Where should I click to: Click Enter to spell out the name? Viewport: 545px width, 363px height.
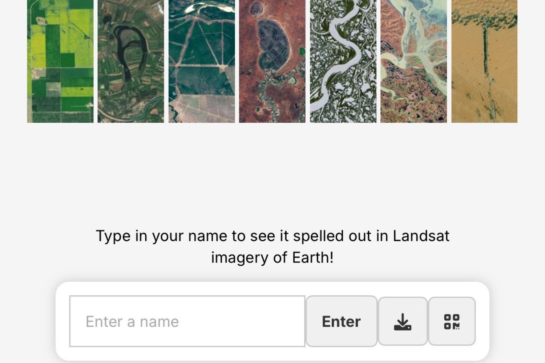tap(341, 321)
